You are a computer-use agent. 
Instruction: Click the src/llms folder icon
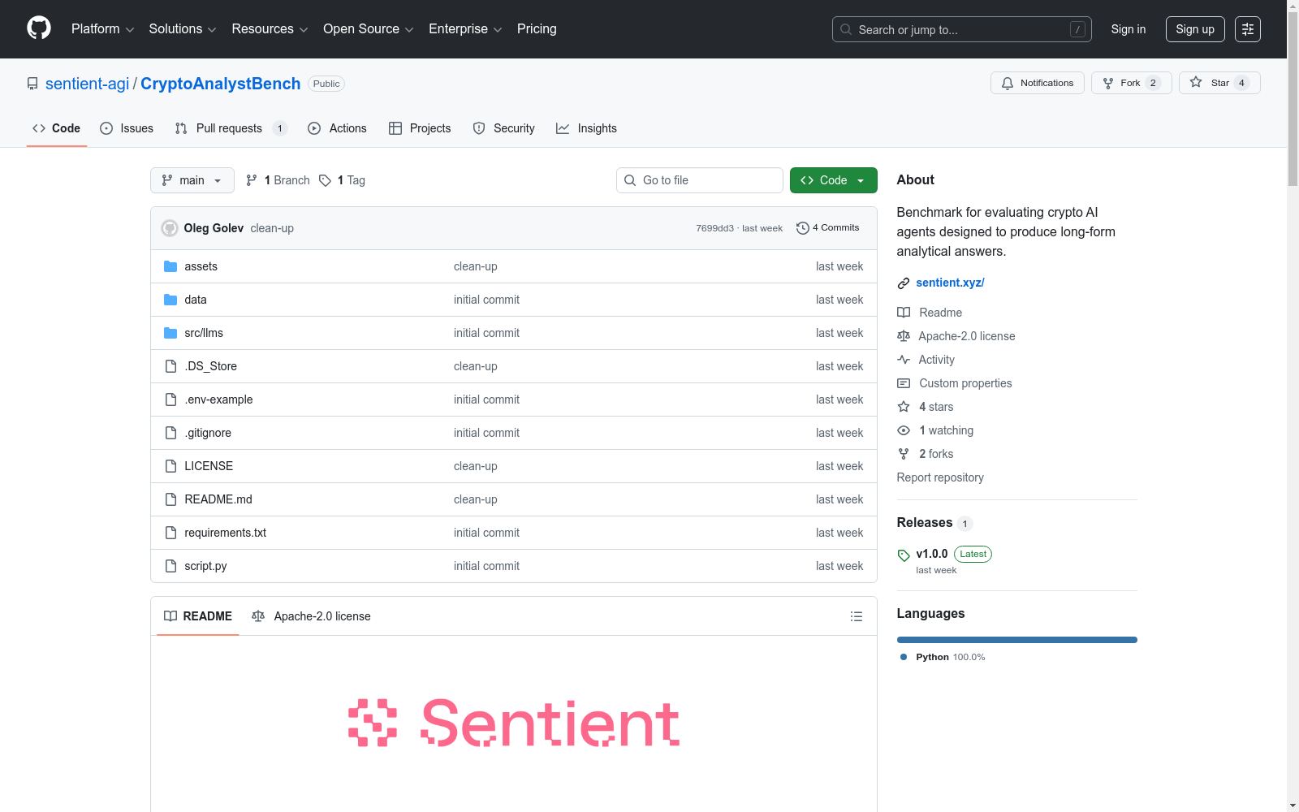(170, 333)
